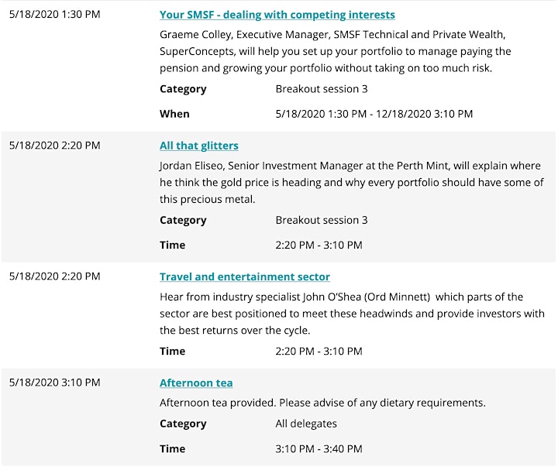558x467 pixels.
Task: Click time value under Travel and entertainment sector
Action: (319, 352)
